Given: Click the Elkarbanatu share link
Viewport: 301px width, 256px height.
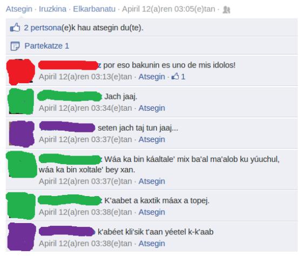Looking at the screenshot, I should click(x=94, y=9).
